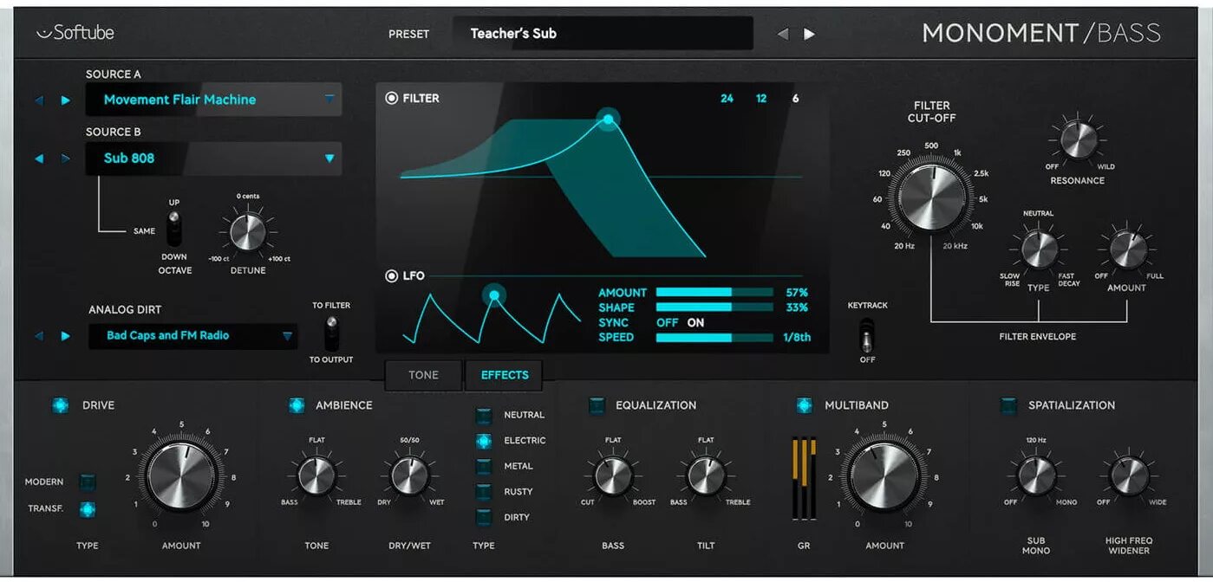The image size is (1213, 582).
Task: Select Metal ambience type
Action: pyautogui.click(x=484, y=466)
